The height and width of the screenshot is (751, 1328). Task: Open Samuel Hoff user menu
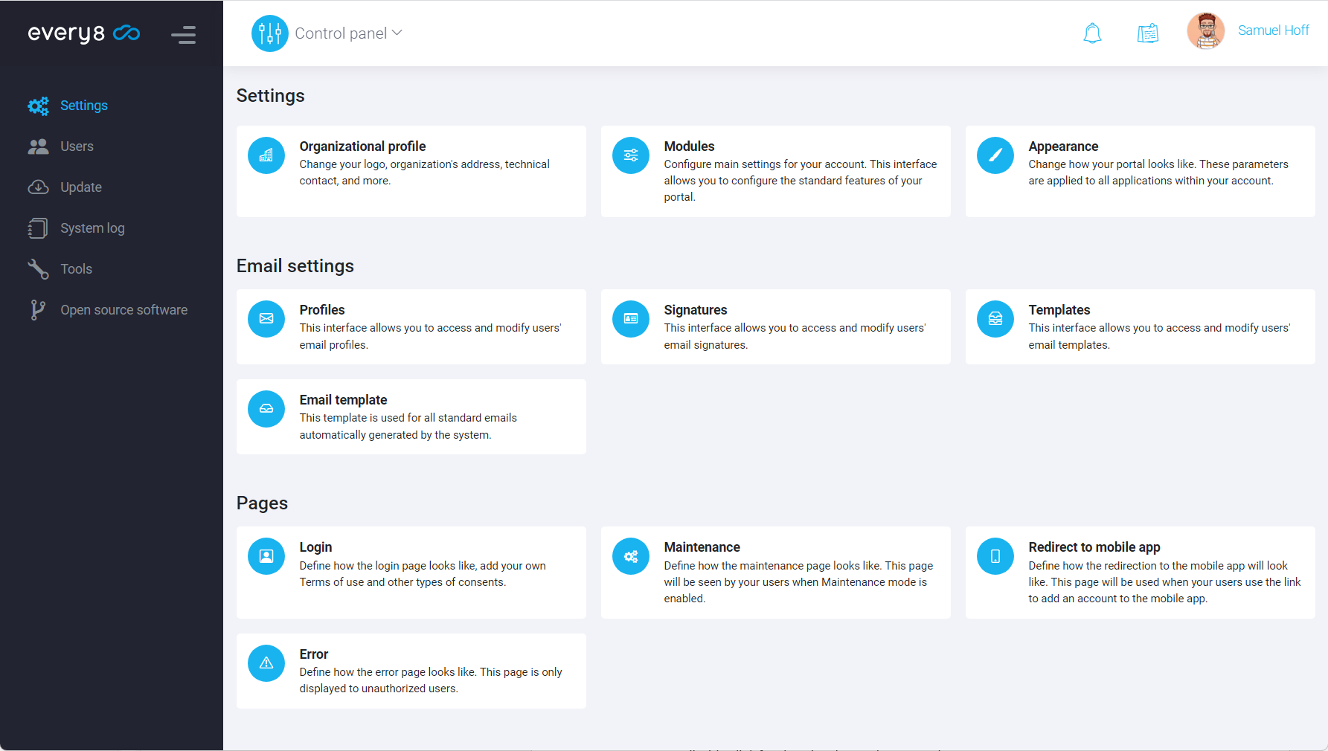1272,30
